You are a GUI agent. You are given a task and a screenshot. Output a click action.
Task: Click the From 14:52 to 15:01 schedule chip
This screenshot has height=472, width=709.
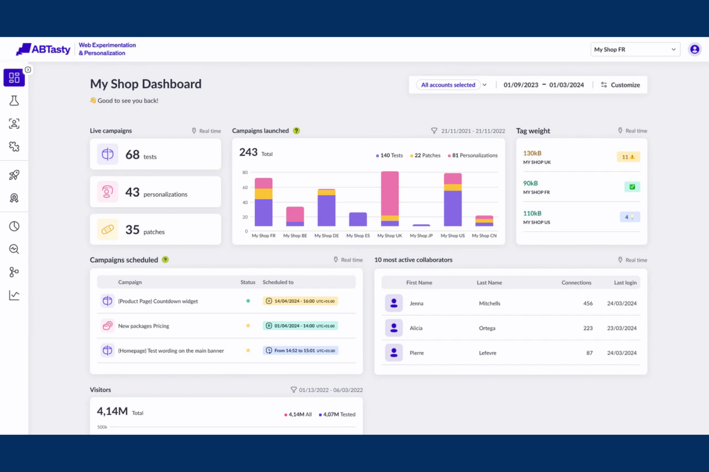point(301,351)
